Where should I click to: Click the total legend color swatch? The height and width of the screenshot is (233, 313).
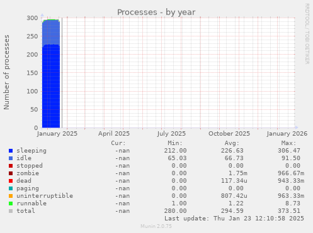click(11, 211)
